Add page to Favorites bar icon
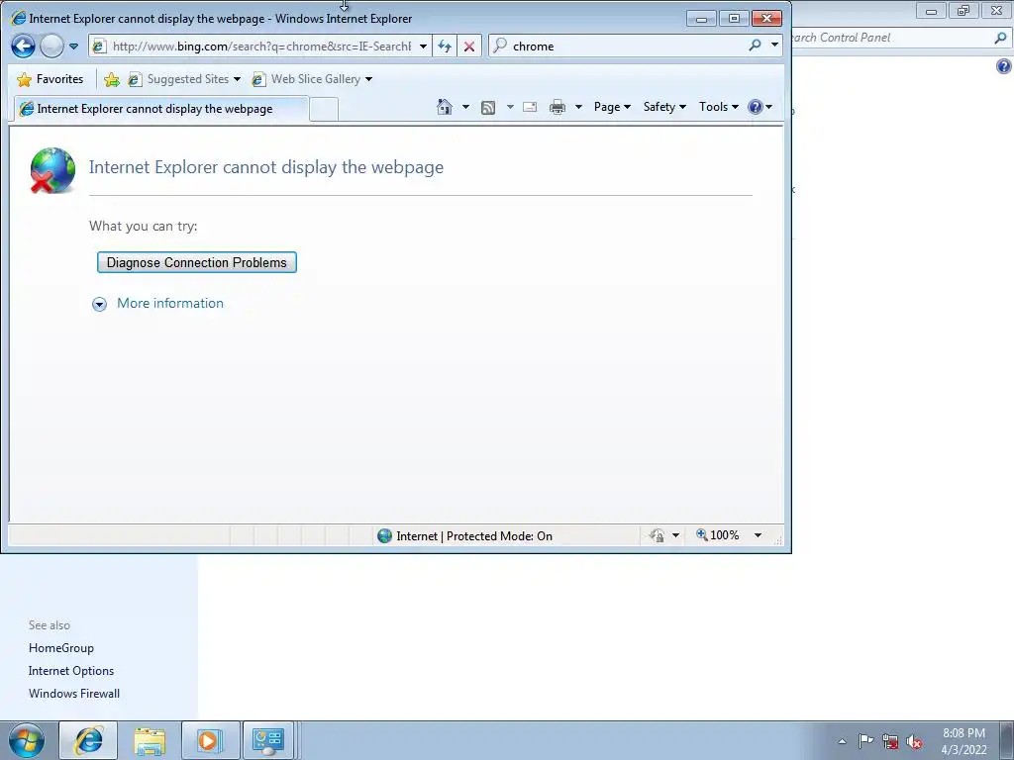Image resolution: width=1014 pixels, height=760 pixels. click(111, 79)
